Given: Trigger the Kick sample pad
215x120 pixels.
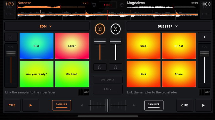Looking at the screenshot, I should coord(143,74).
